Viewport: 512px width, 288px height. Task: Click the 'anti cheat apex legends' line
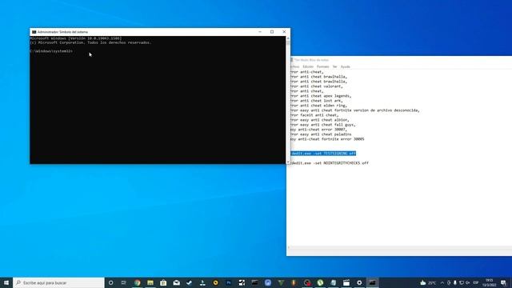[x=321, y=96]
